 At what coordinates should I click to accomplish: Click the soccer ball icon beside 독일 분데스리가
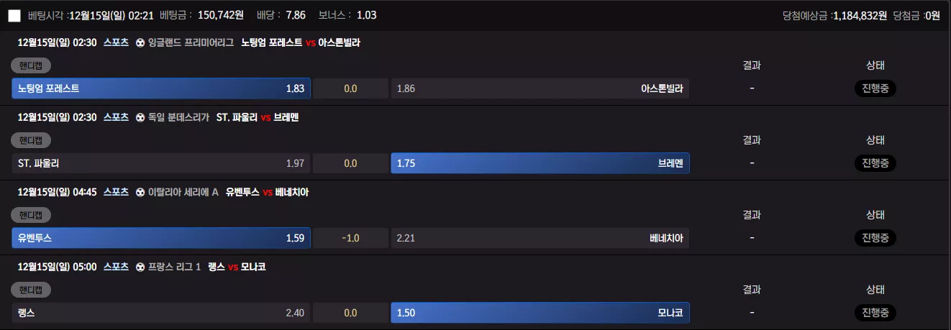pyautogui.click(x=140, y=117)
